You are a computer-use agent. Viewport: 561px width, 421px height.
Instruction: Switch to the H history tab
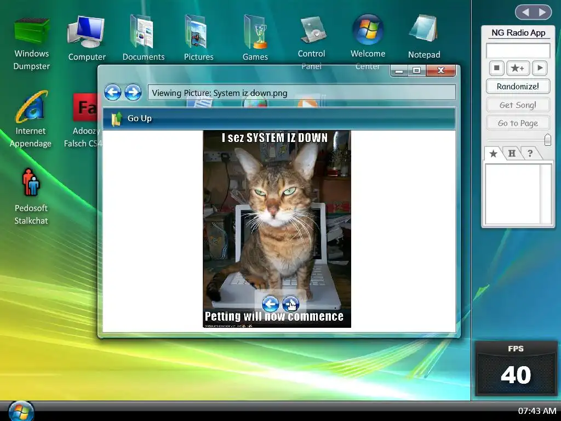tap(512, 153)
